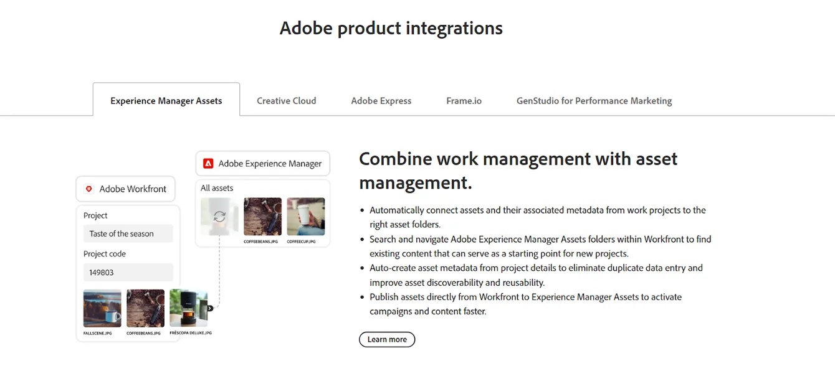Image resolution: width=835 pixels, height=366 pixels.
Task: Switch to the Frame.io tab
Action: 464,100
